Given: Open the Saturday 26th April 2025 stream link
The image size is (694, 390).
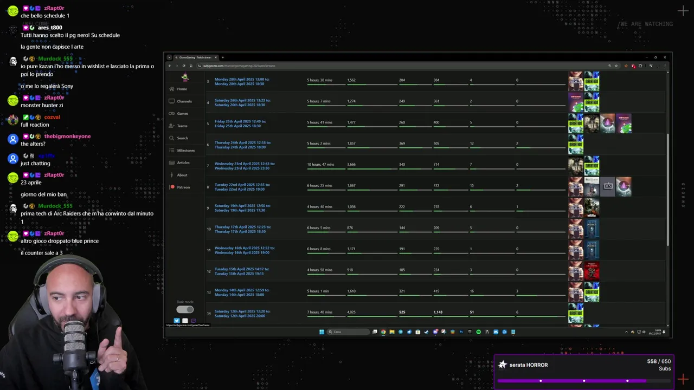Looking at the screenshot, I should click(242, 102).
